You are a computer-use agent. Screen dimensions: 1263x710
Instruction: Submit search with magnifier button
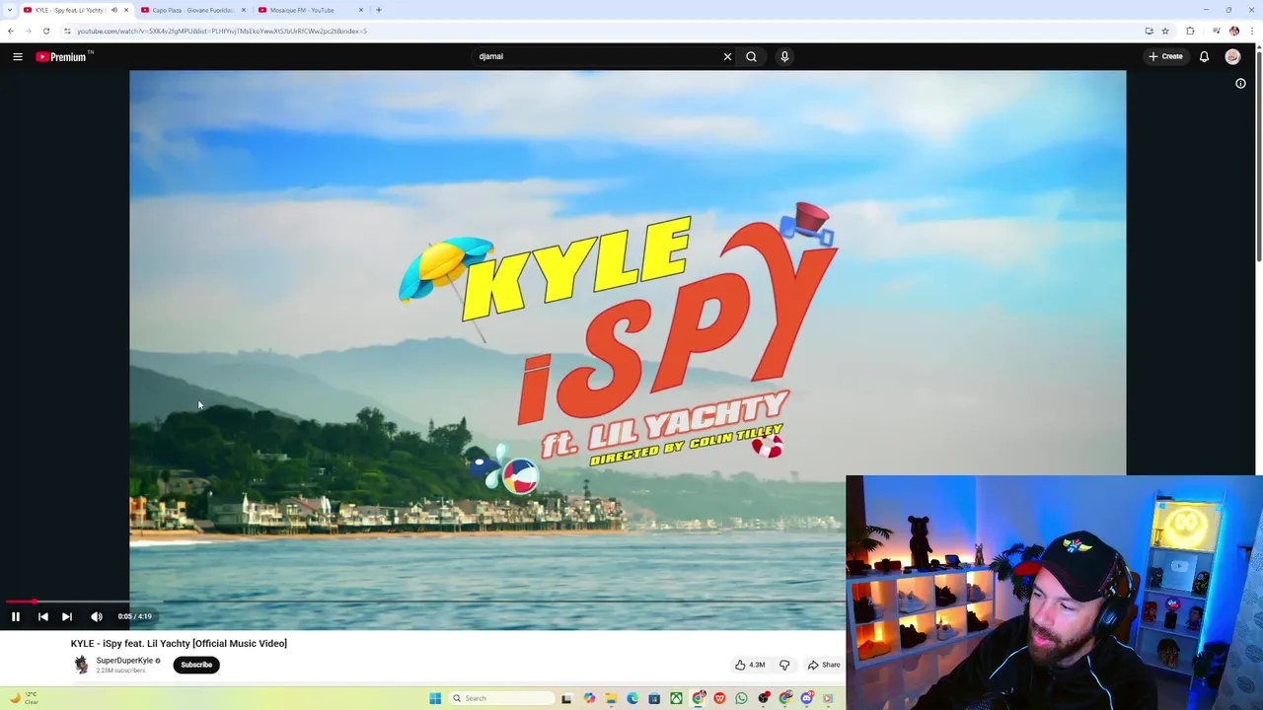752,56
